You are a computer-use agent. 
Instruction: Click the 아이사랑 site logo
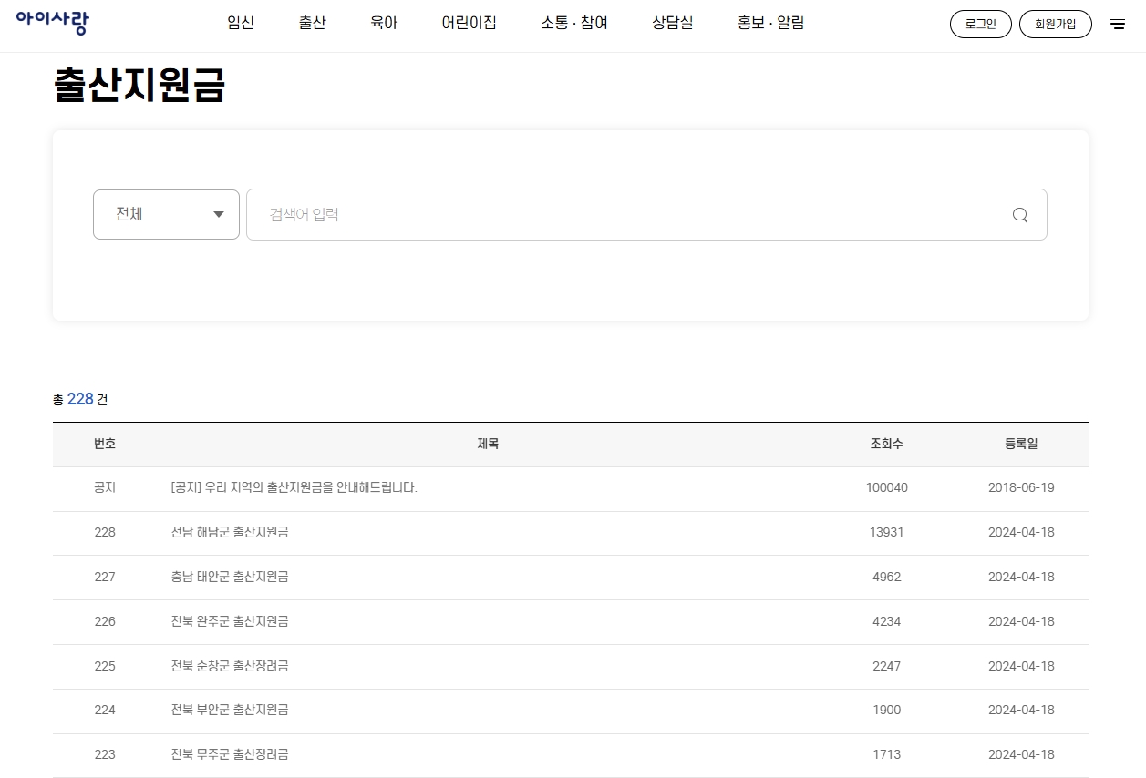coord(52,22)
